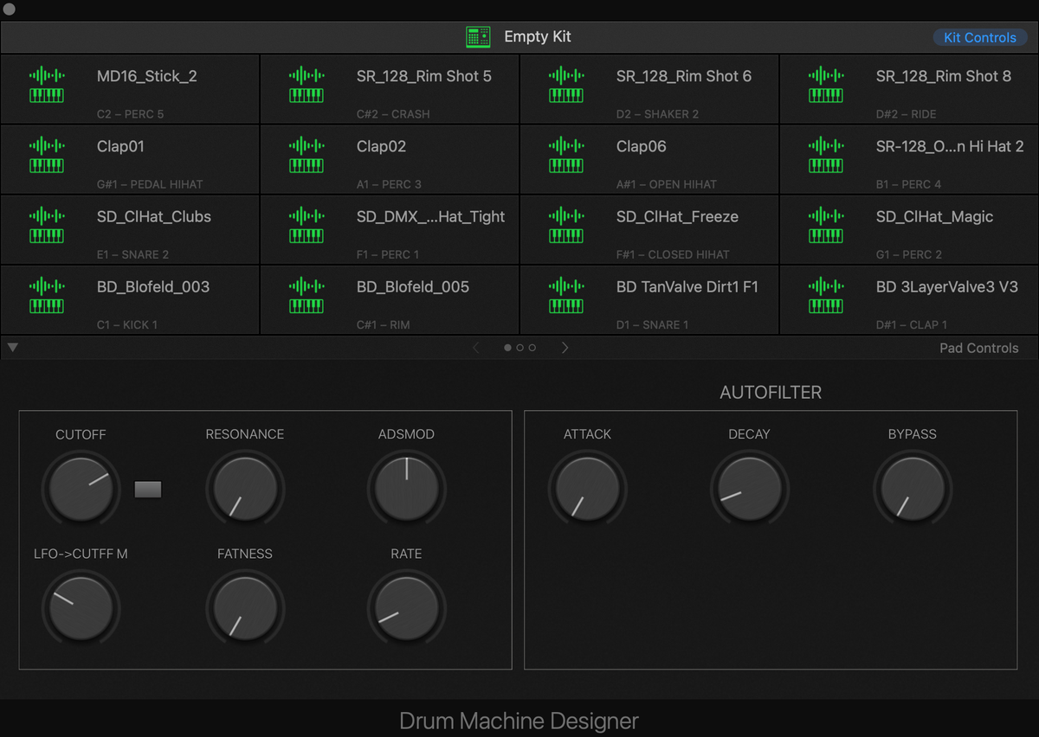Go to next pad page with right chevron

pos(565,348)
